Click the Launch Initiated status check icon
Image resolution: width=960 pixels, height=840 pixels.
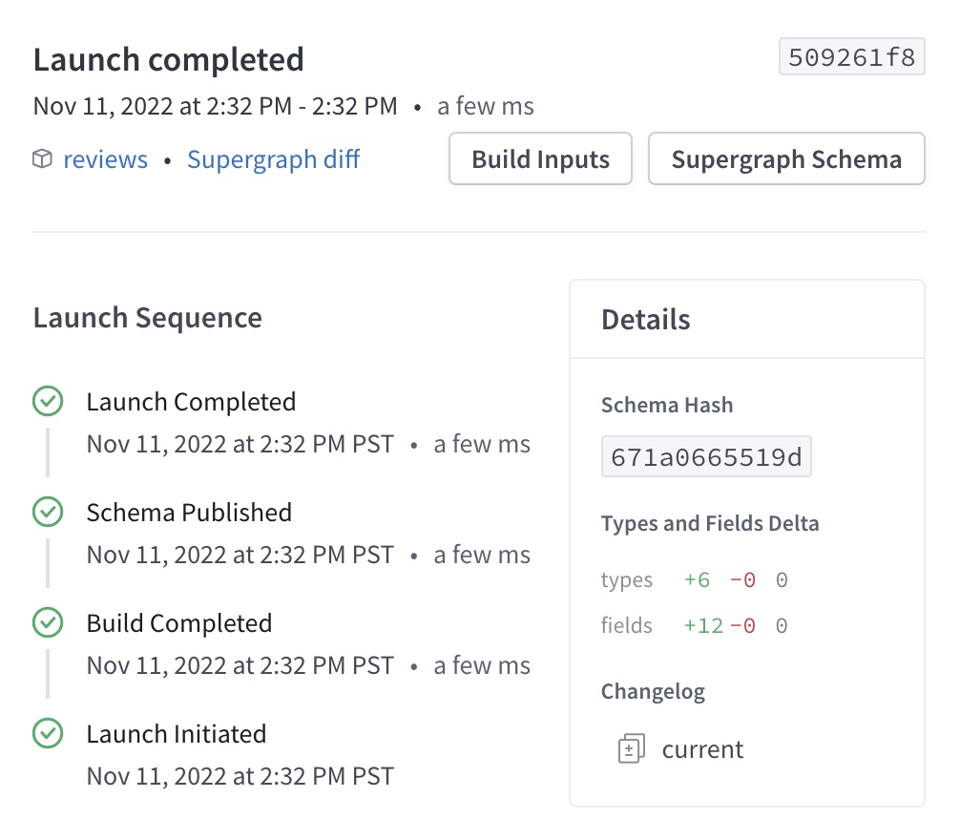[48, 734]
